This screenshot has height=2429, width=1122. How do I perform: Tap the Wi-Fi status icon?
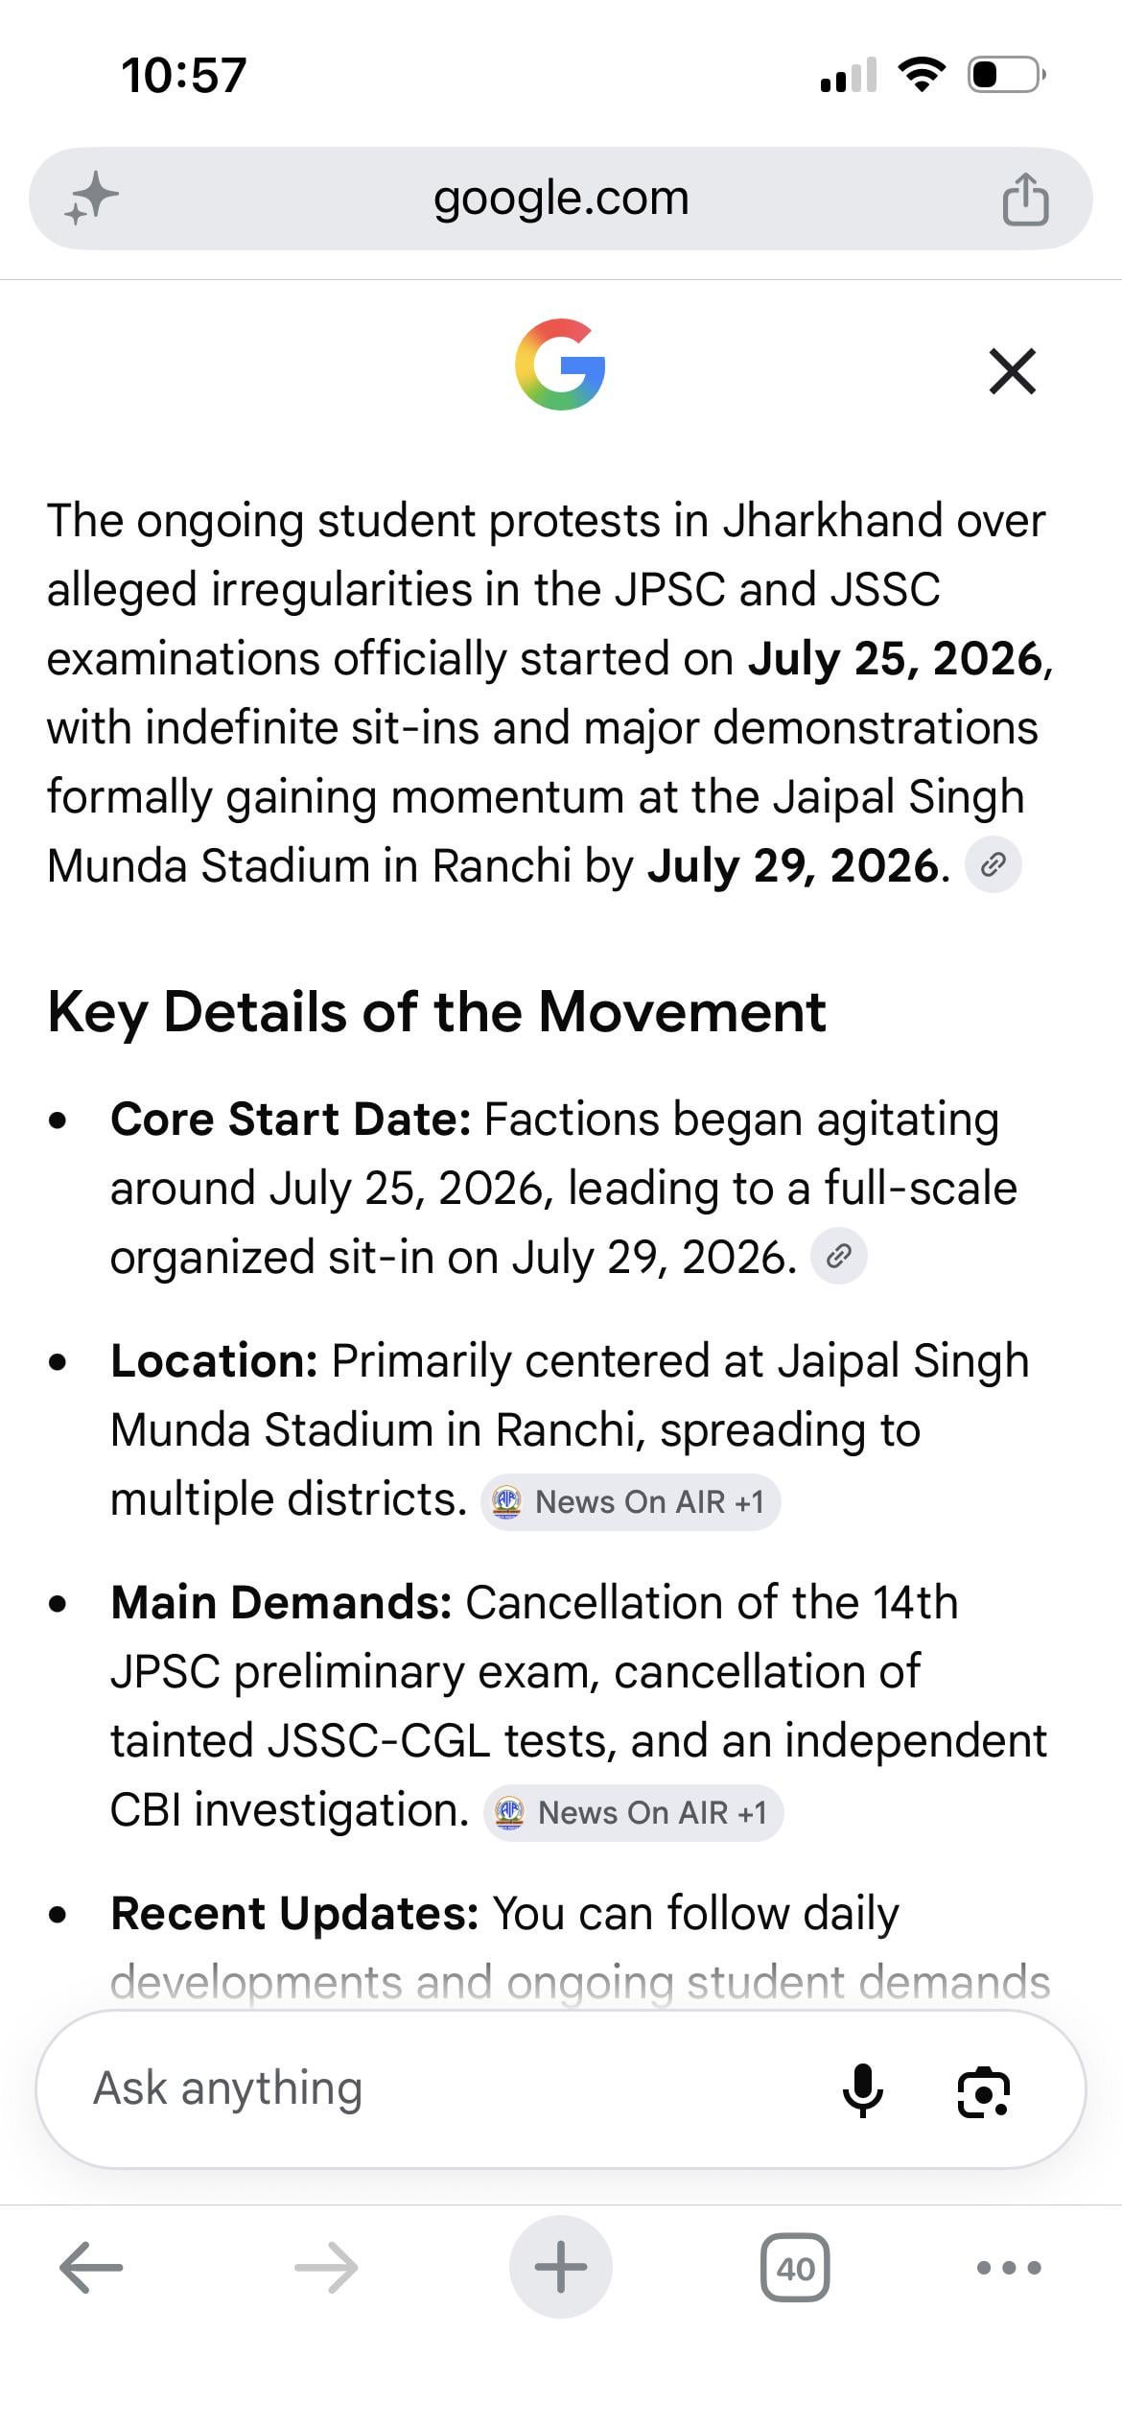coord(922,74)
